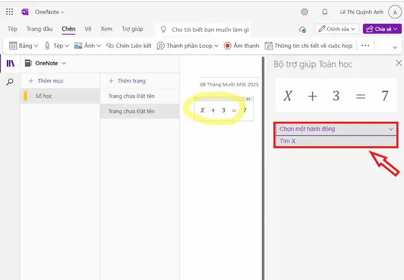This screenshot has height=280, width=404.
Task: Open Thông tin chi tiết về cuộc họp
Action: [308, 46]
